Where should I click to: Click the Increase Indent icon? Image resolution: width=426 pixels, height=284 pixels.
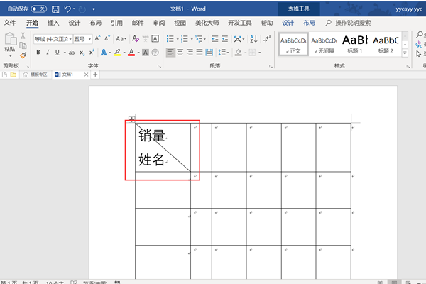click(x=224, y=39)
